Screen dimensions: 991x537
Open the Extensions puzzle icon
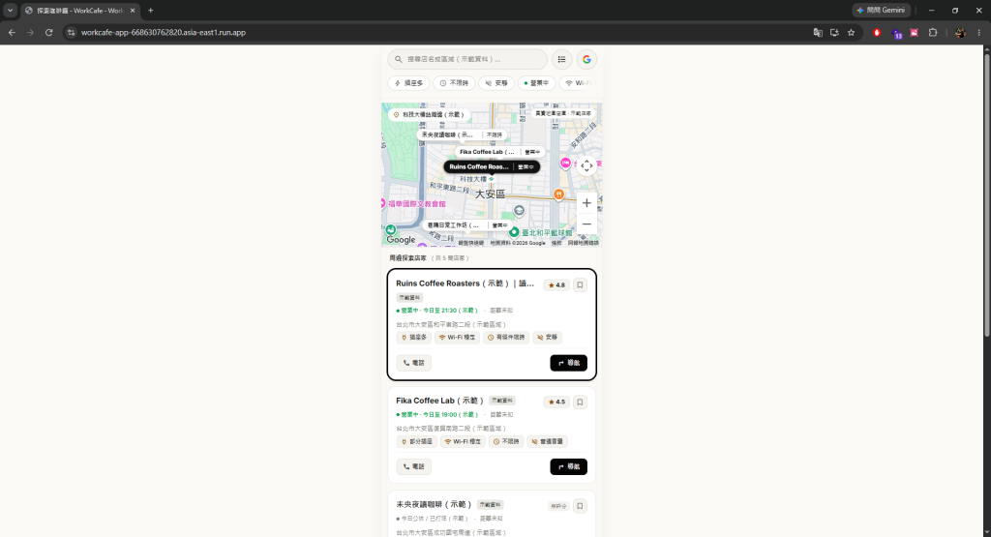click(x=933, y=32)
